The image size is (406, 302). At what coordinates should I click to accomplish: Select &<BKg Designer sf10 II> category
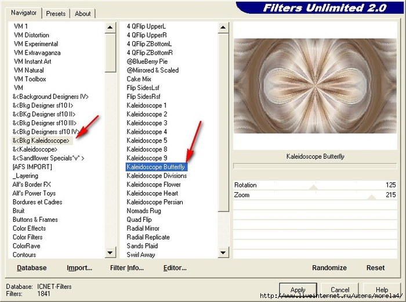44,114
